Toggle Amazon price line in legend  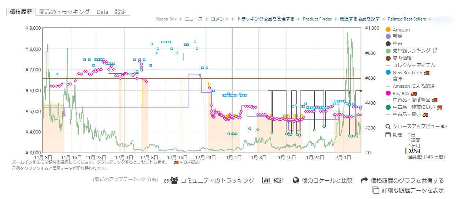coord(401,30)
